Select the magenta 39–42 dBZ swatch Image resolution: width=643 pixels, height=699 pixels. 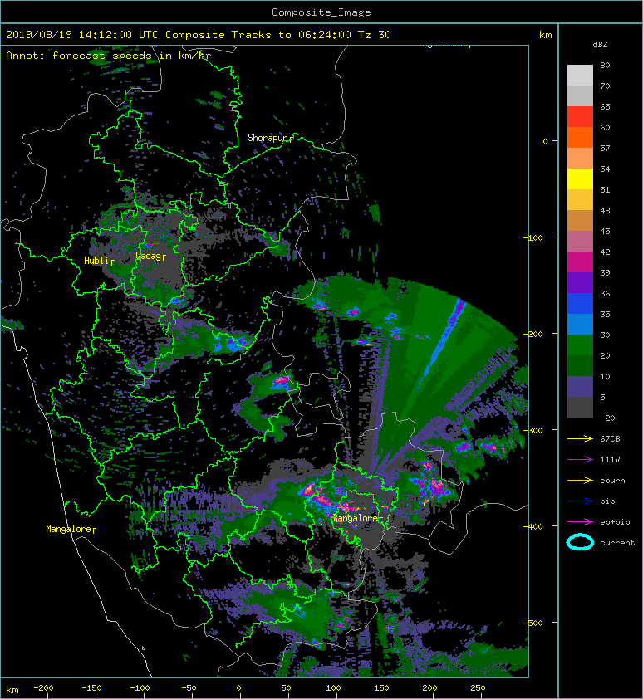point(580,262)
